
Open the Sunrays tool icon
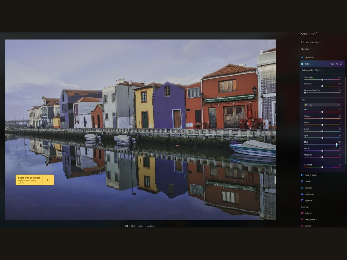[x=302, y=226]
